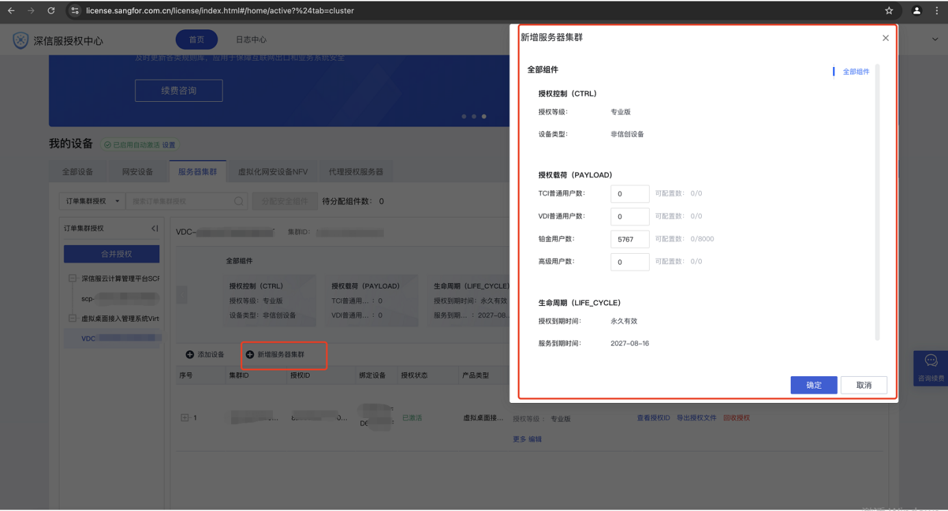The height and width of the screenshot is (511, 948).
Task: Click the 全部组件 anchor link in the dialog
Action: (856, 72)
